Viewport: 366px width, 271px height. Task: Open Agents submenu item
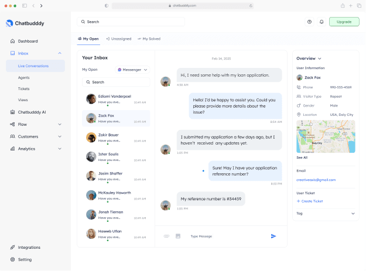[24, 77]
